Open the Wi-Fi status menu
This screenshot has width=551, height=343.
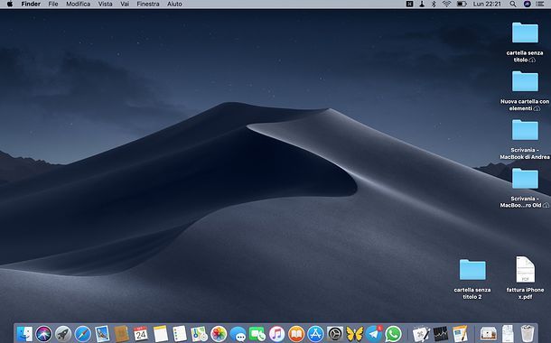[446, 4]
